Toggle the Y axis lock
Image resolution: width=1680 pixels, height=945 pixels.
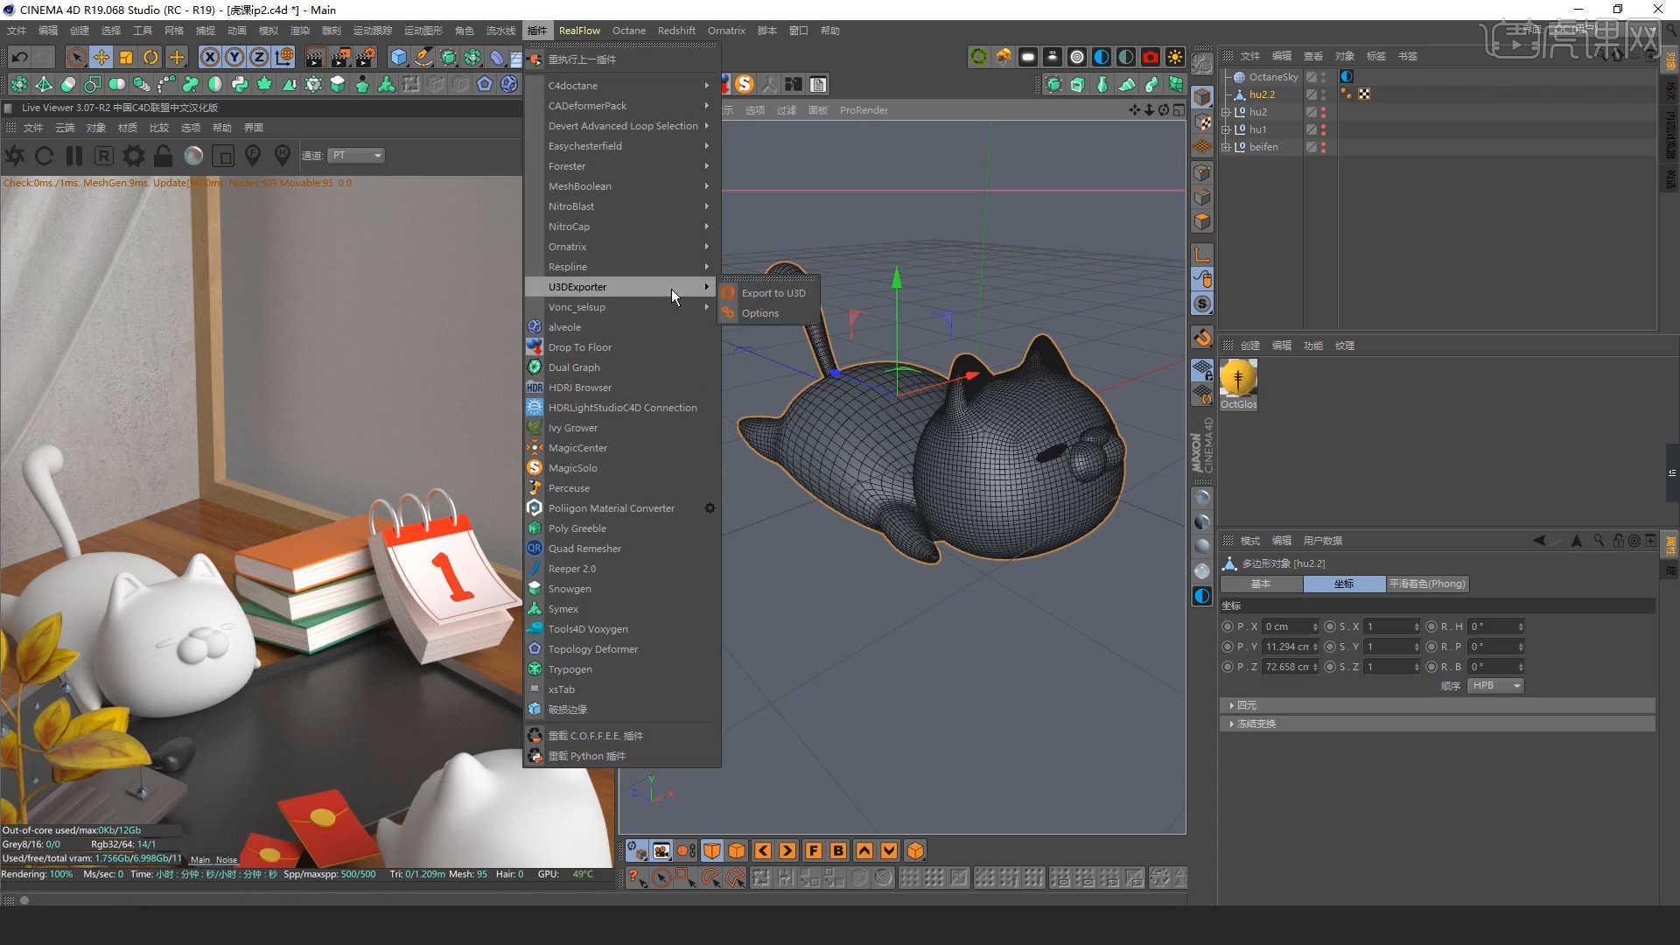pyautogui.click(x=234, y=58)
